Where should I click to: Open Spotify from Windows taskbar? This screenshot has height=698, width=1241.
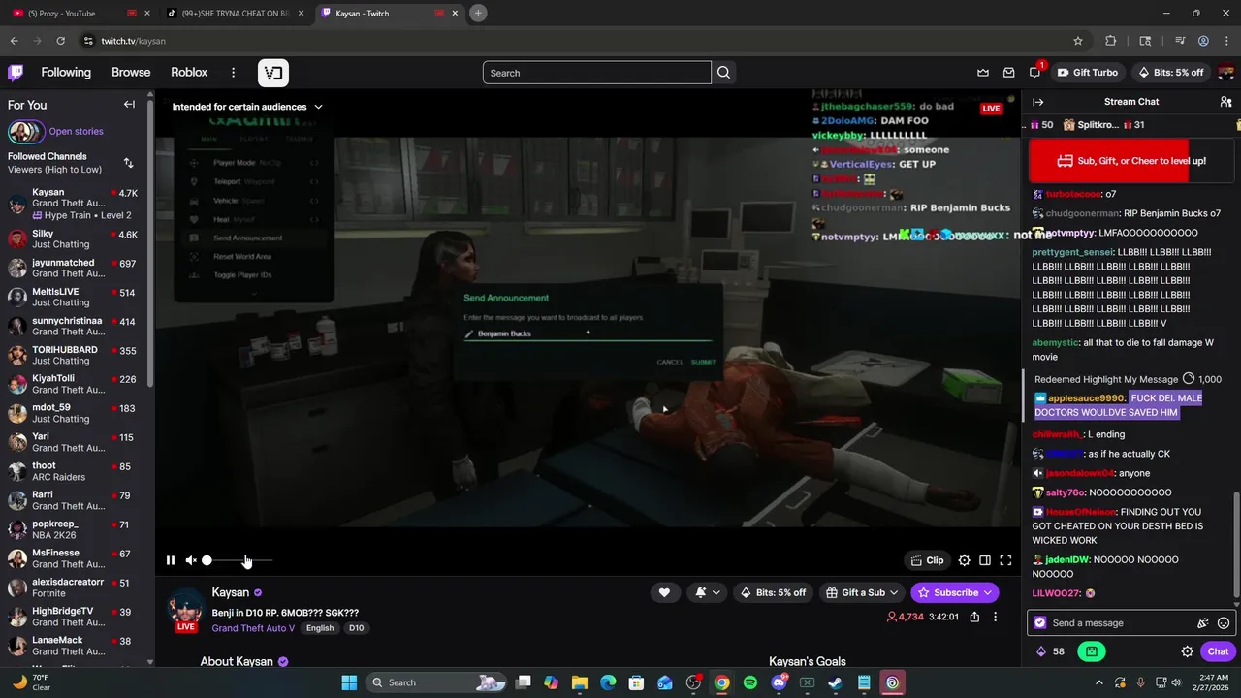coord(750,682)
